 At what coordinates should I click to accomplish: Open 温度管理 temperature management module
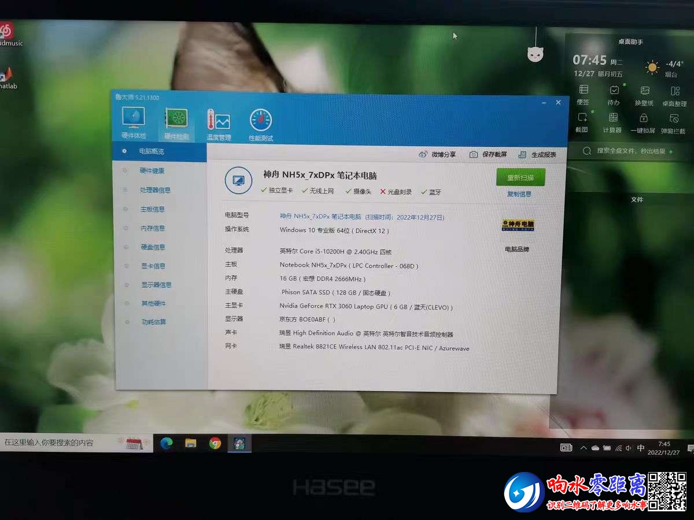219,125
